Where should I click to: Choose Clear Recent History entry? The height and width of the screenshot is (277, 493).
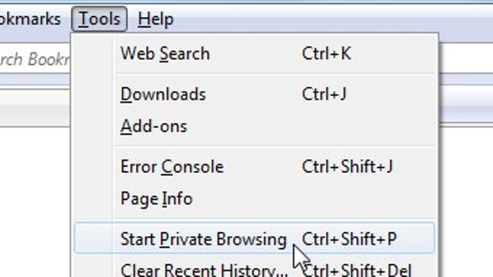[x=255, y=269]
